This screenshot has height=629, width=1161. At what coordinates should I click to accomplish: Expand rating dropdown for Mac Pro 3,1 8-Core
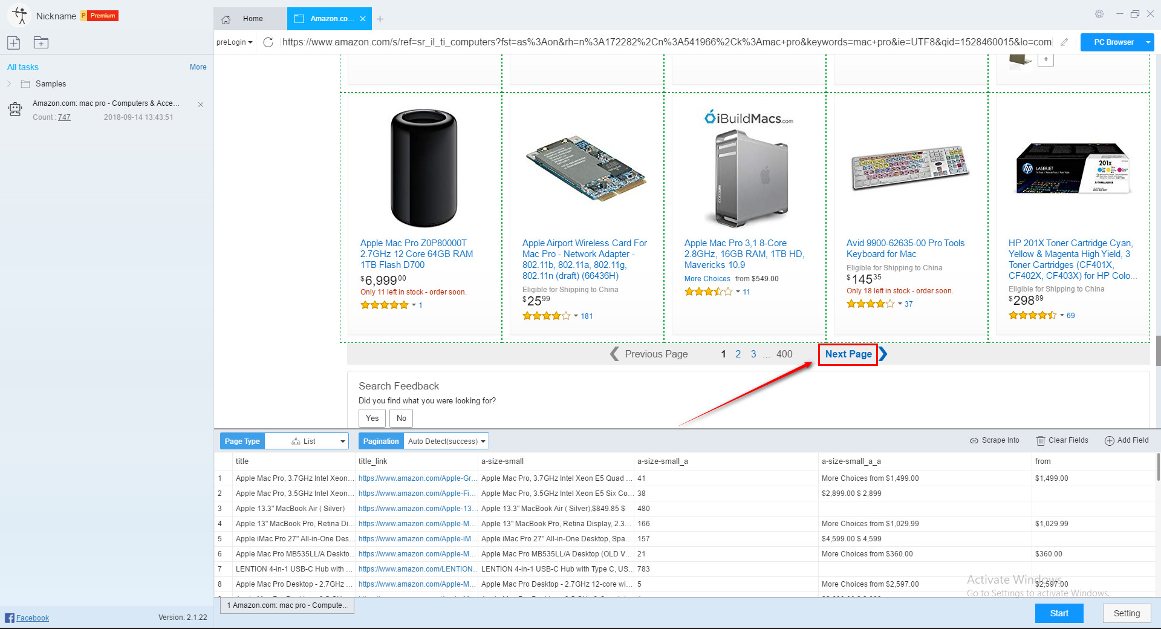(738, 292)
